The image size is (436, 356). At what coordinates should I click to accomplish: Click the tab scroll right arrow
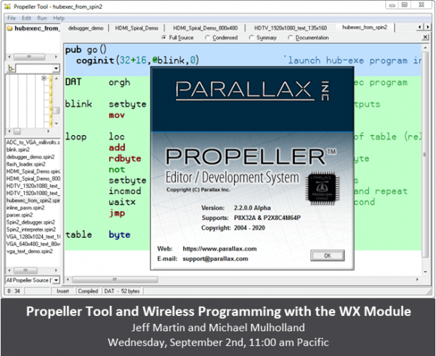coord(427,27)
